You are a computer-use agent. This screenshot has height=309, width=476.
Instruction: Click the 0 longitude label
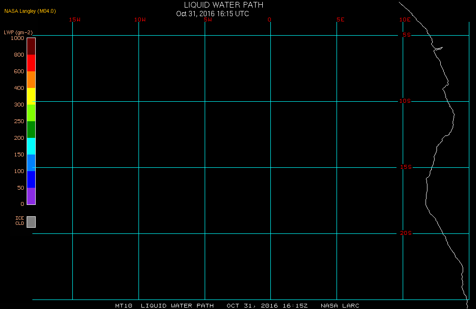click(x=269, y=19)
